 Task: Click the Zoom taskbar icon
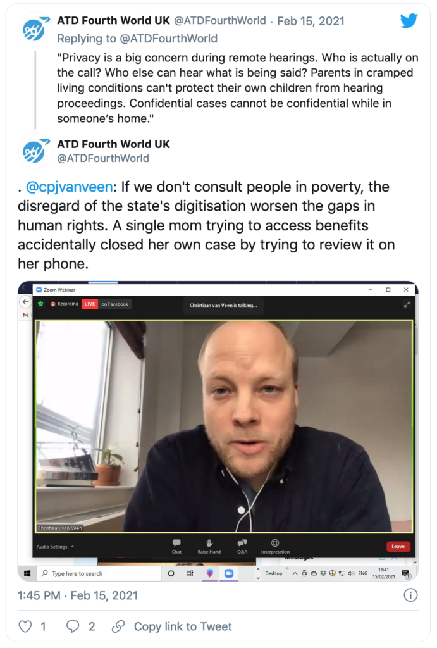pyautogui.click(x=229, y=573)
